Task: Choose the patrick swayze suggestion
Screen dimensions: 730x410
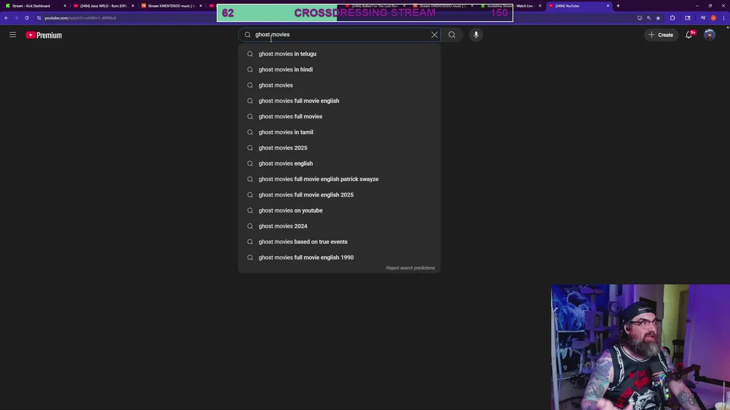Action: [339, 179]
